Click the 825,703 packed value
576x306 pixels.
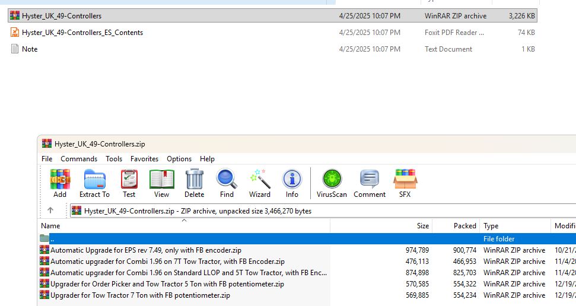click(x=464, y=273)
